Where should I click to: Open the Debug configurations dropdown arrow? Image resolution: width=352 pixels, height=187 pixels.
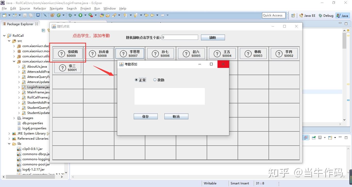coord(75,15)
